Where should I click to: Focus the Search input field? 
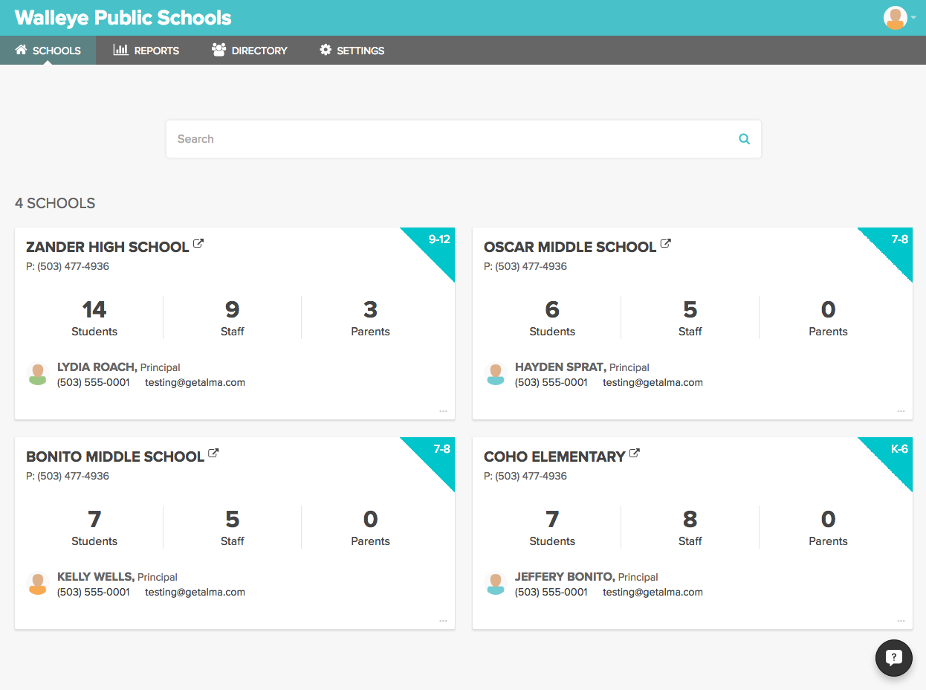[x=446, y=139]
